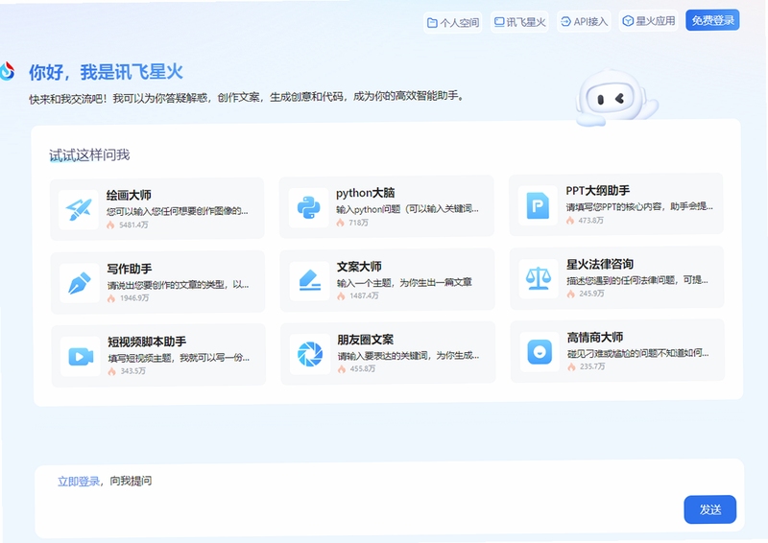Select the PPT大纲助手 card title

[x=597, y=191]
